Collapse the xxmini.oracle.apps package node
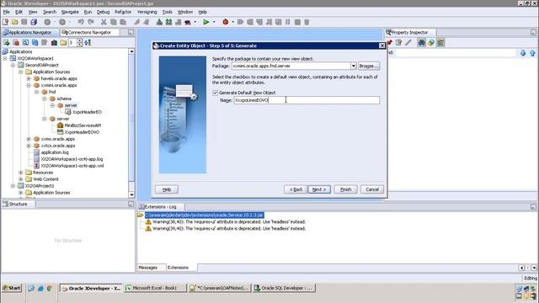 pos(29,85)
